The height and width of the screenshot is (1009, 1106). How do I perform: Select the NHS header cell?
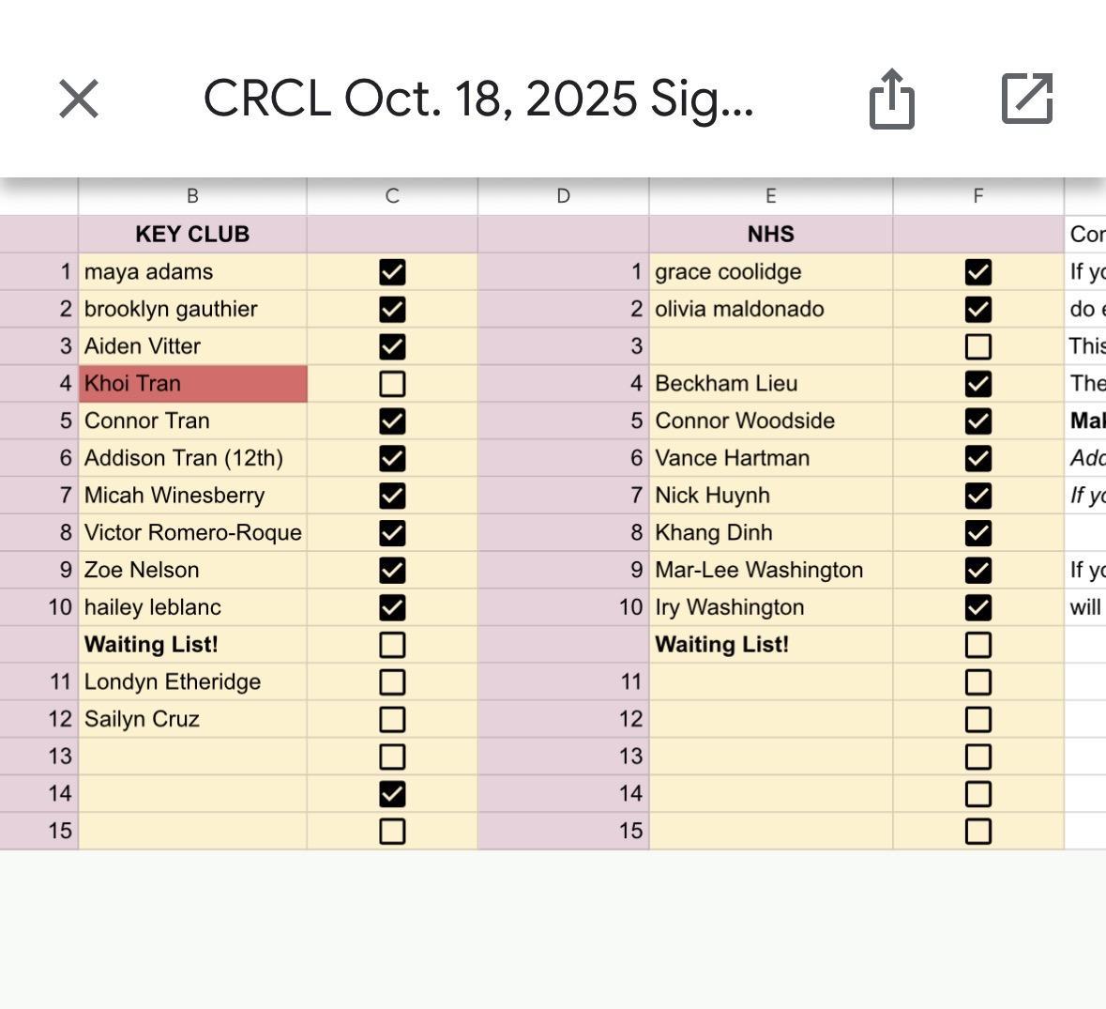click(770, 235)
